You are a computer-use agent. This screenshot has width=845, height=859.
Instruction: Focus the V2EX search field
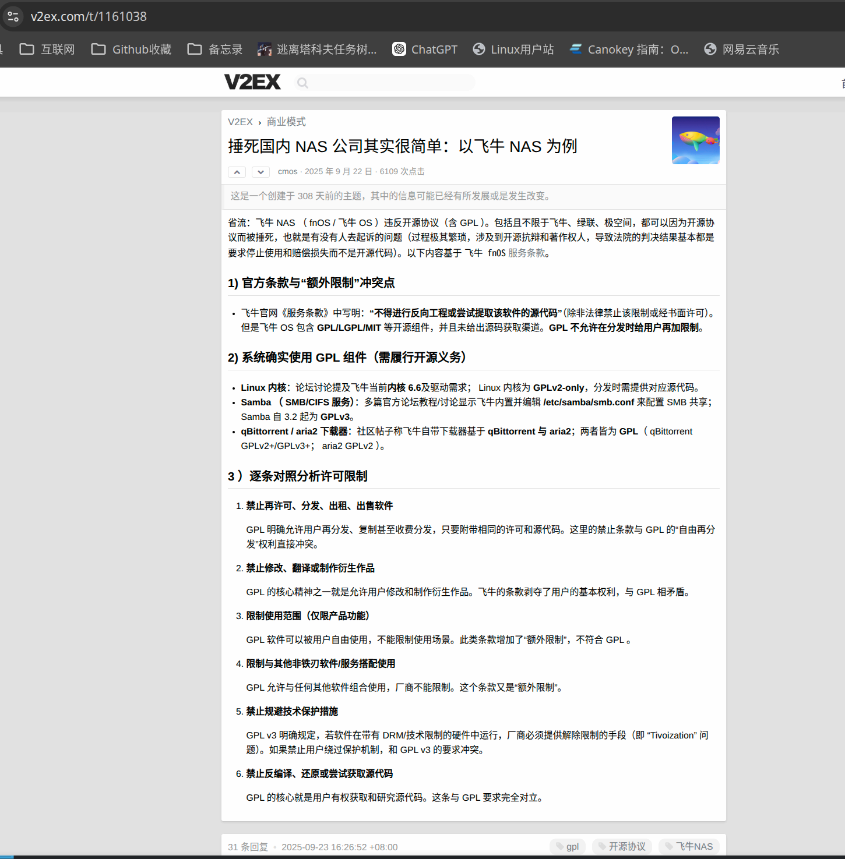pos(385,83)
